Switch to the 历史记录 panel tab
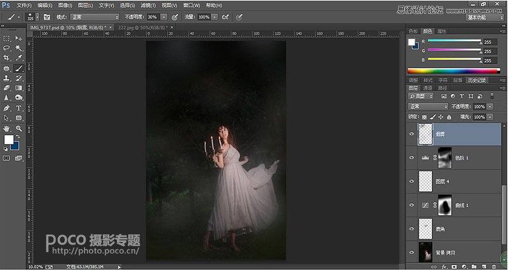The width and height of the screenshot is (508, 270). (477, 80)
